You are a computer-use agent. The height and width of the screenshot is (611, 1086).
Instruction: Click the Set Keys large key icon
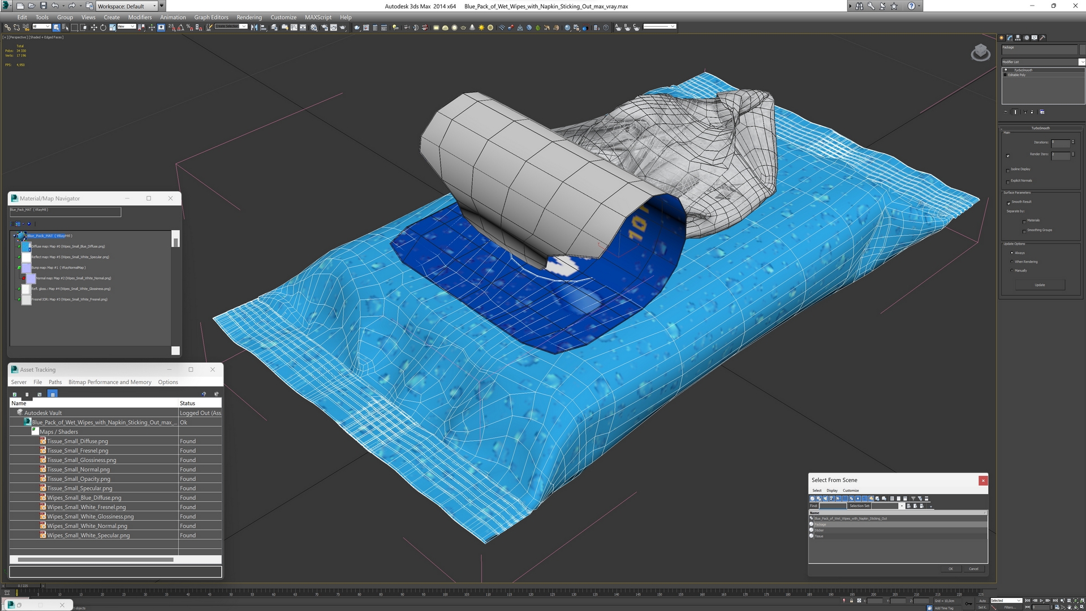tap(969, 604)
